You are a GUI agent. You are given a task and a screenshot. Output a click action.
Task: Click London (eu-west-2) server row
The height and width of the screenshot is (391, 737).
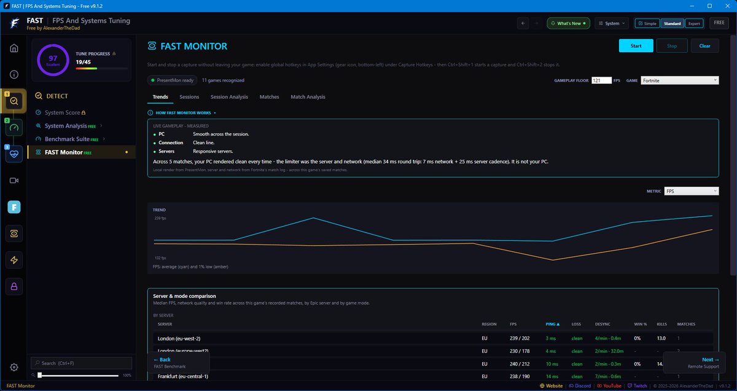point(433,338)
